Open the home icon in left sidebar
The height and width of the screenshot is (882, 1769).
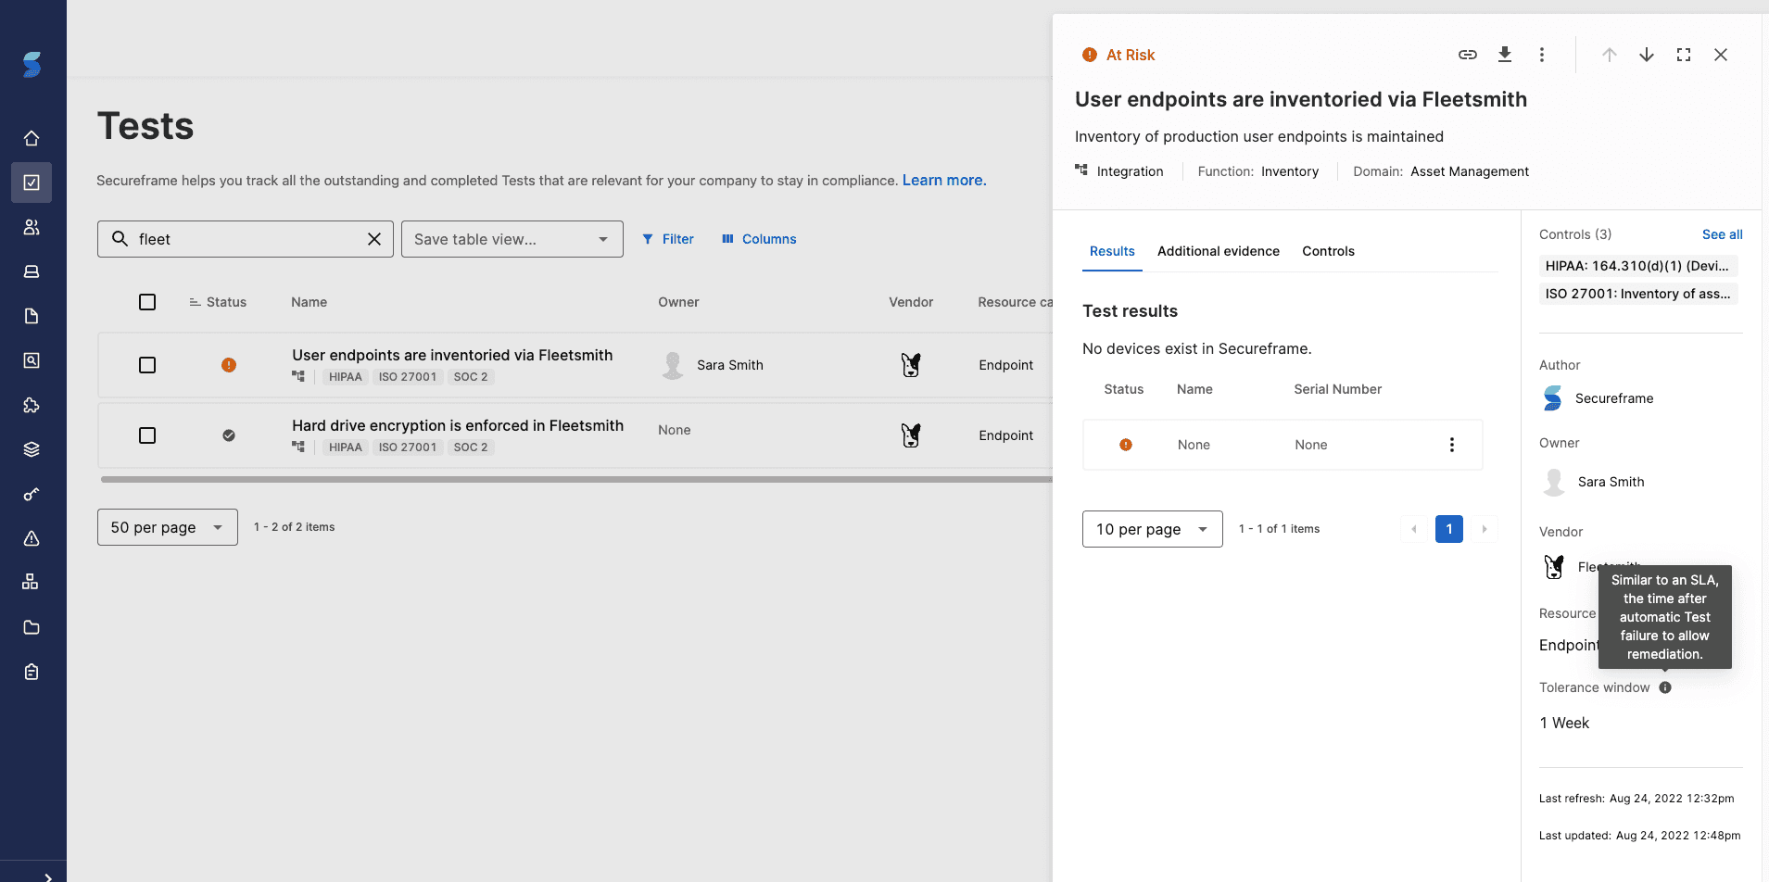point(32,138)
